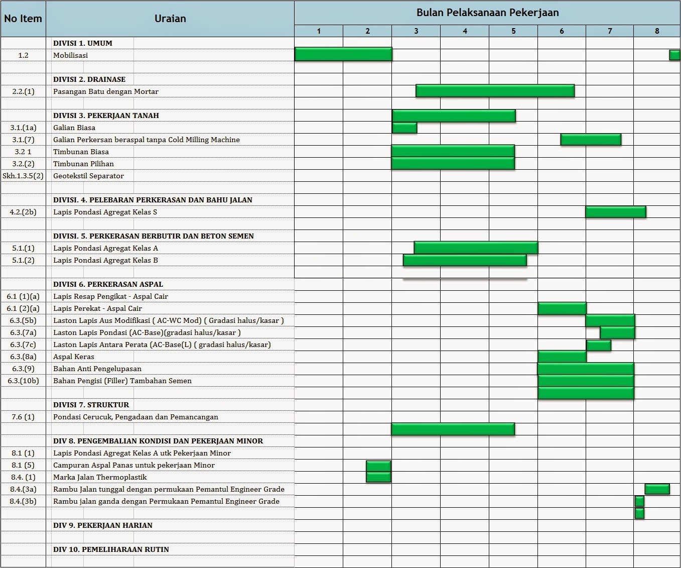Click the Lapis Perekat - Aspal Cair bar
This screenshot has width=681, height=568.
click(x=562, y=308)
